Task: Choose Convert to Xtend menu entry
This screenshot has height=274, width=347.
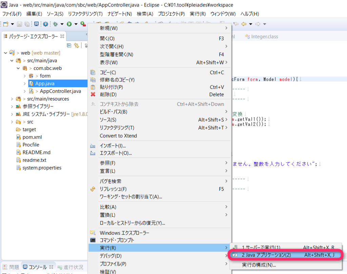Action: (160, 136)
